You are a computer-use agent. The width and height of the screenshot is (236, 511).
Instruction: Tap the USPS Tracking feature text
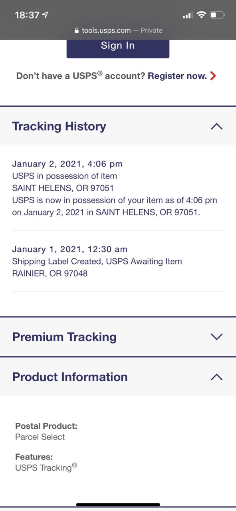[x=46, y=467]
